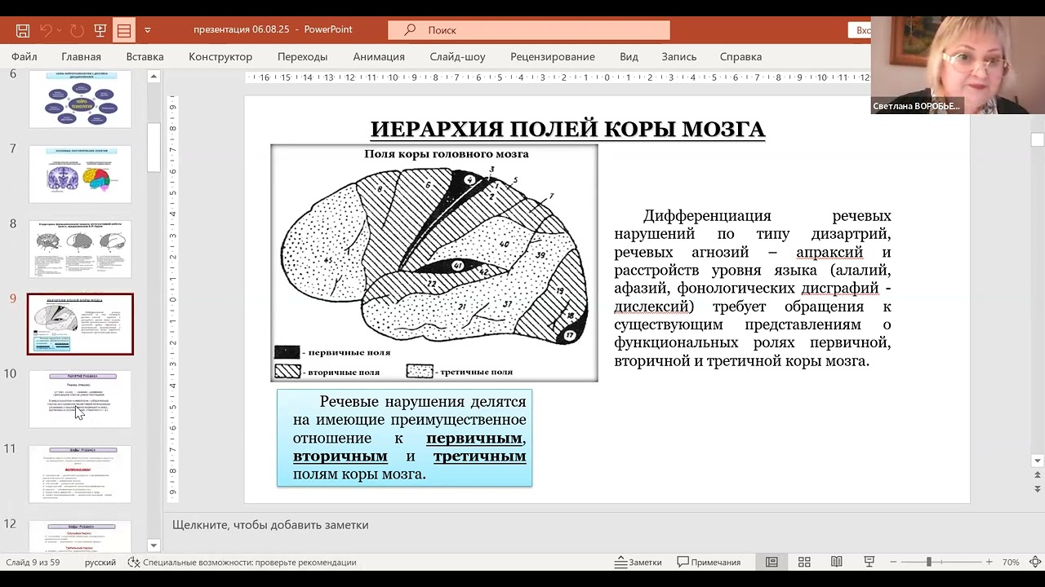Select slide 12 thumbnail
The height and width of the screenshot is (587, 1045).
(x=80, y=536)
